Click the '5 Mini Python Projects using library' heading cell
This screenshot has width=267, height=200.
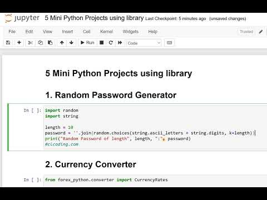118,73
